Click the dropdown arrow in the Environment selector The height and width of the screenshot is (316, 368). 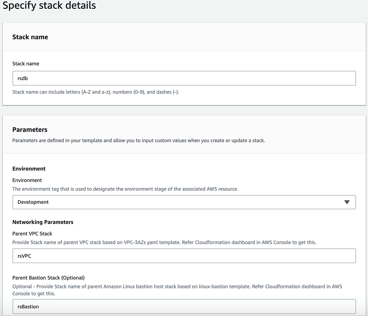347,202
